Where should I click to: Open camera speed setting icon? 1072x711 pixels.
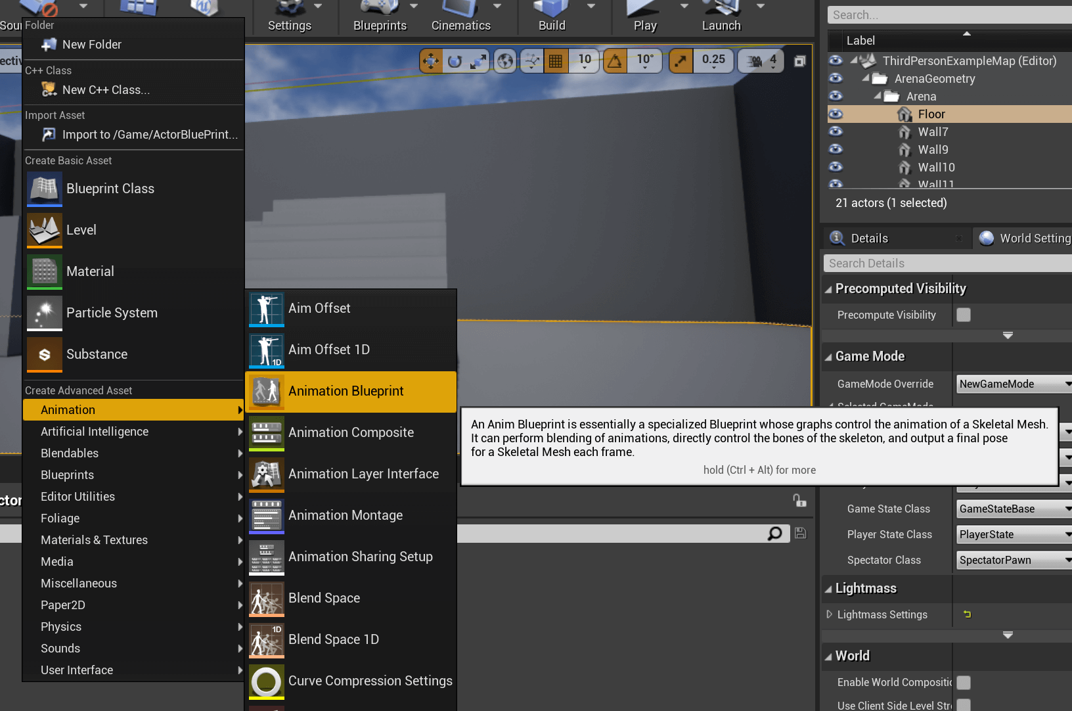click(761, 61)
